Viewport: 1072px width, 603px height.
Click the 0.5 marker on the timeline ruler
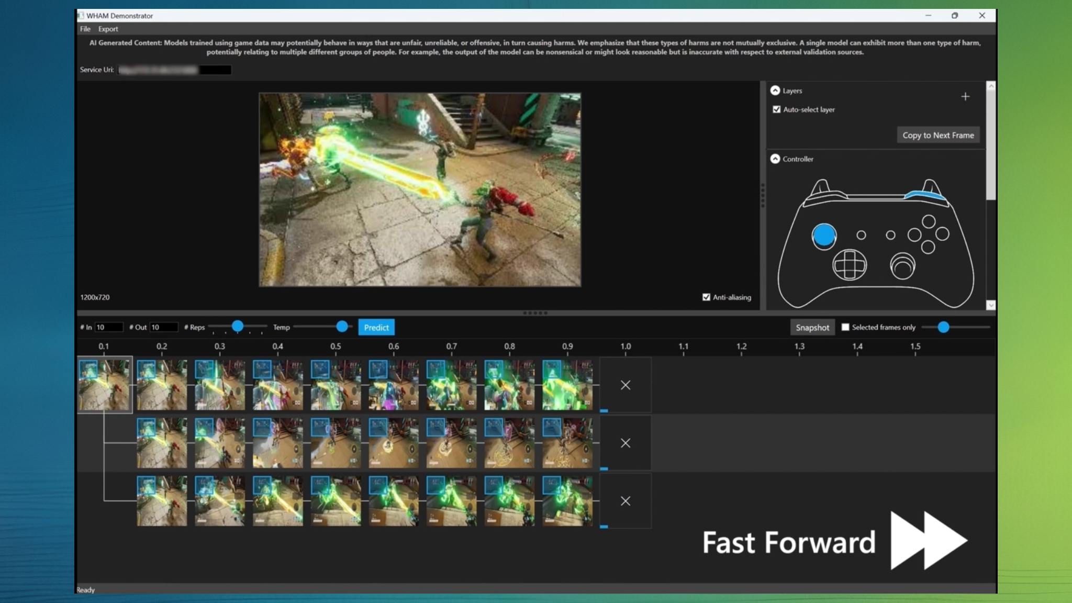coord(336,347)
